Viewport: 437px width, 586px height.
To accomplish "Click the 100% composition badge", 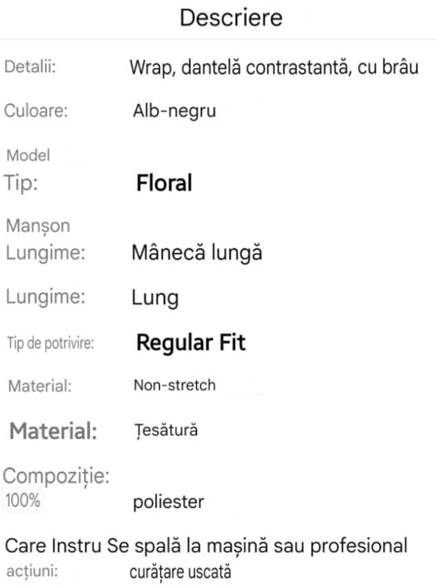I will pos(23,501).
